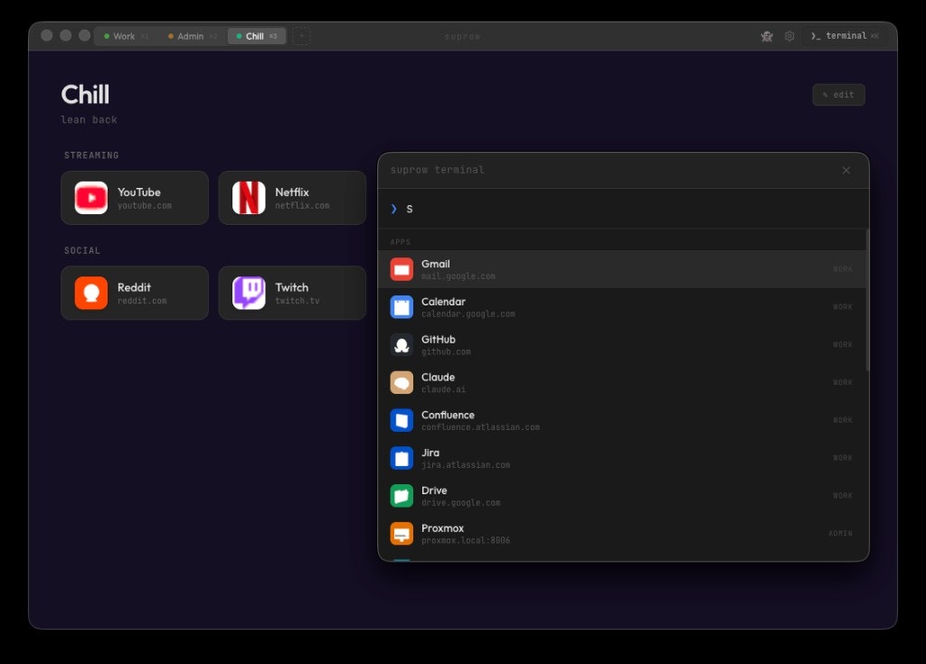Viewport: 926px width, 664px height.
Task: Click the terminal search input field
Action: [x=624, y=209]
